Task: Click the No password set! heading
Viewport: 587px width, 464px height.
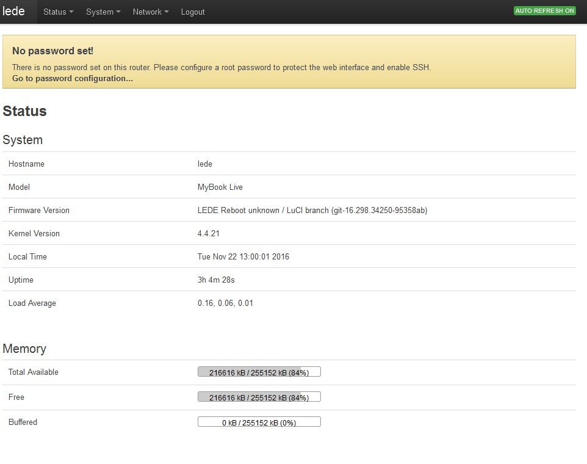Action: pos(53,51)
